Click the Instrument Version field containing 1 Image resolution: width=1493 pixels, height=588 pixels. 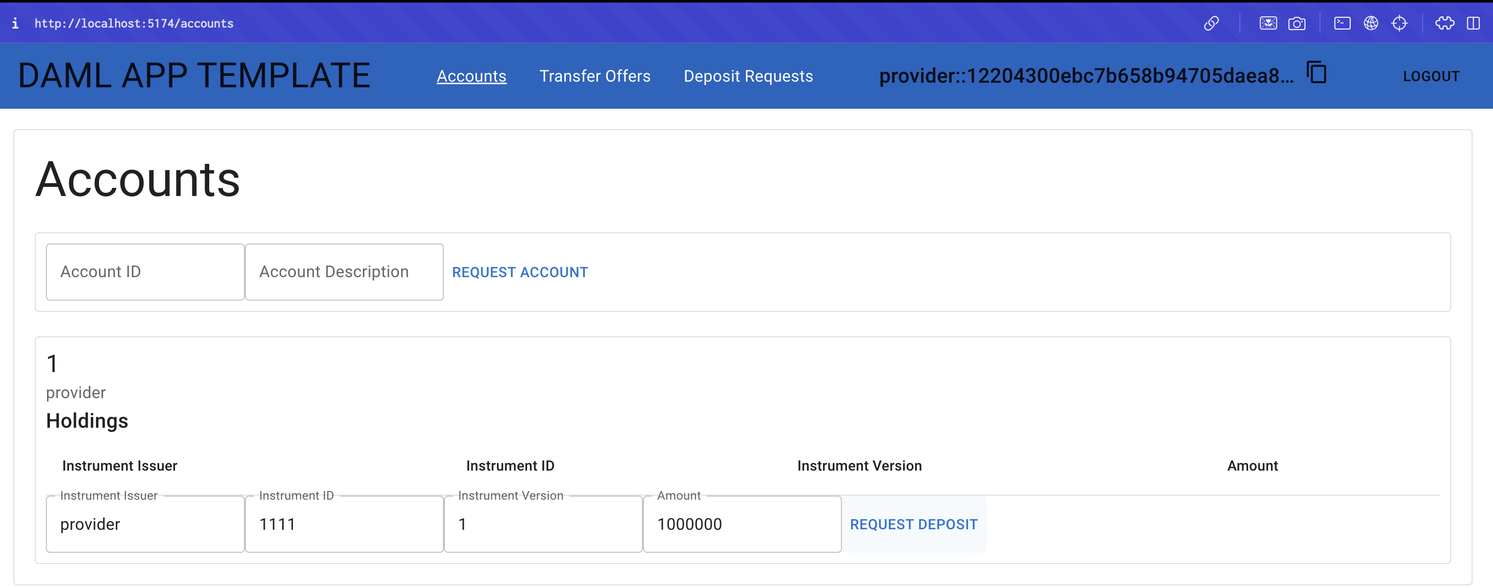[543, 524]
